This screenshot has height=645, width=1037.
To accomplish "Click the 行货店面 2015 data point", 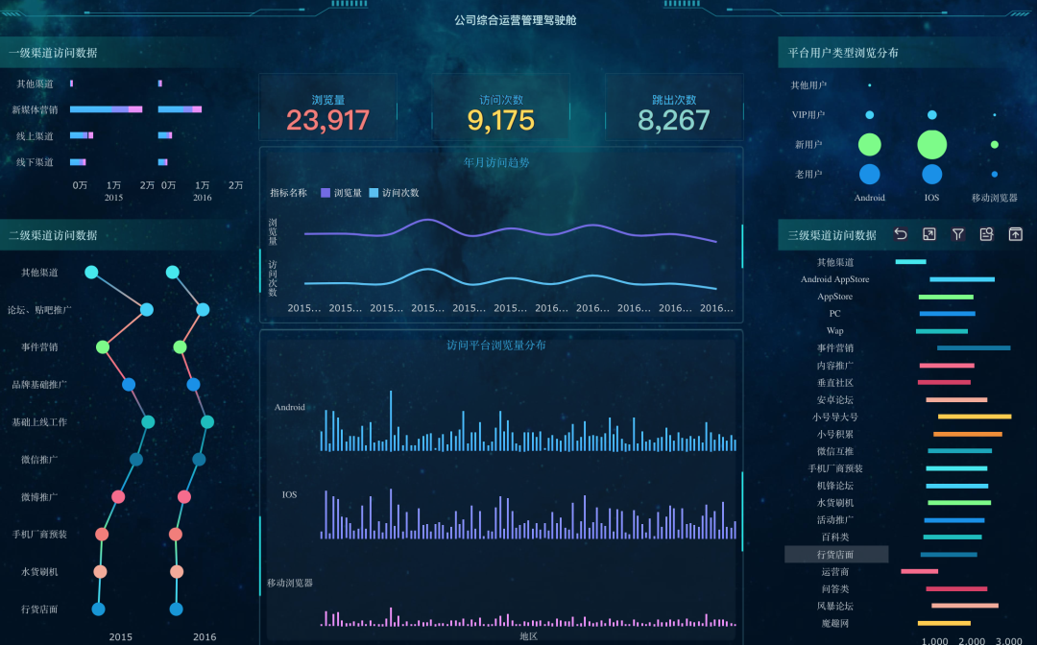I will [x=99, y=609].
